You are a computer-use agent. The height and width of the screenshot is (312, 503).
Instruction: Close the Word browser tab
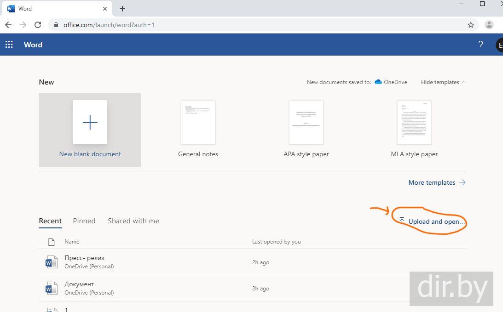[105, 9]
